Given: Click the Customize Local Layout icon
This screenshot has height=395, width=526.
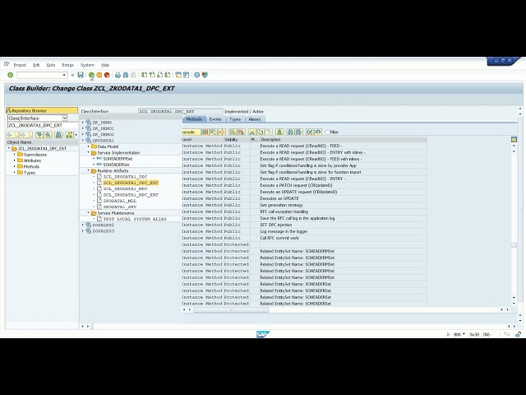Looking at the screenshot, I should coord(205,75).
